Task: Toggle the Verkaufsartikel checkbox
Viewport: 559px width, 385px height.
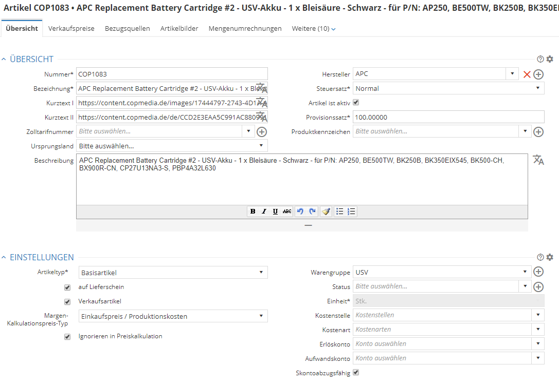Action: [x=67, y=302]
